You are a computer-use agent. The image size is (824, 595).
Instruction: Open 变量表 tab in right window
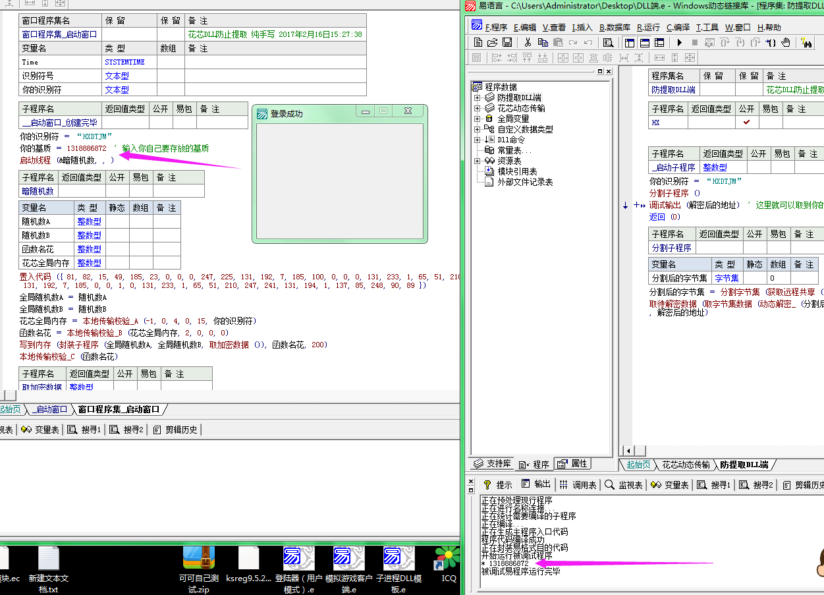click(669, 485)
